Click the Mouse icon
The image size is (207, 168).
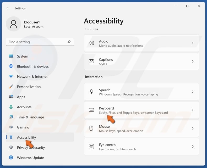[x=91, y=128]
